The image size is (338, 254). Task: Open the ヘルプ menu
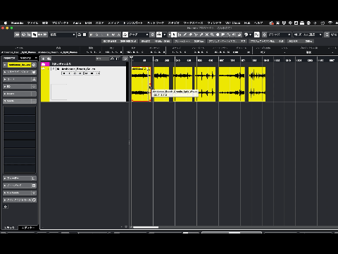coord(258,23)
